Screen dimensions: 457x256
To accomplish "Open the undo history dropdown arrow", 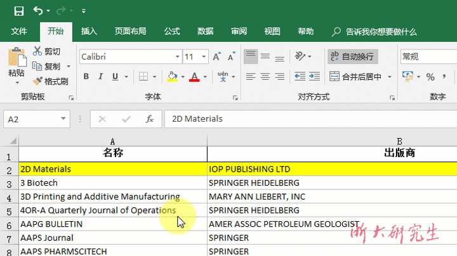I will pos(48,11).
